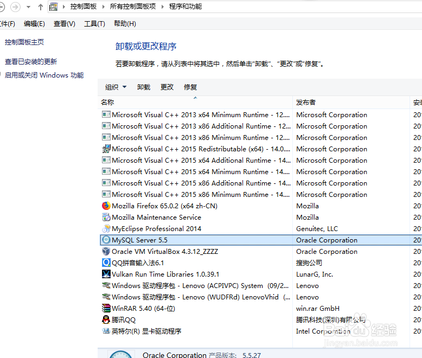Navigate to 所有控制面板项 breadcrumb
The image size is (422, 358).
[133, 7]
